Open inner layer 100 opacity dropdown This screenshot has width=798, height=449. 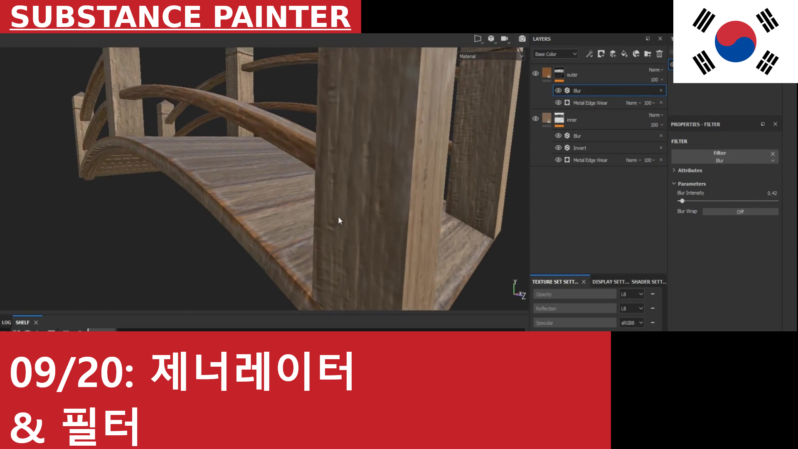(657, 125)
